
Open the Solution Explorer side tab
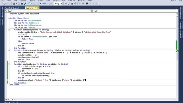[180, 13]
